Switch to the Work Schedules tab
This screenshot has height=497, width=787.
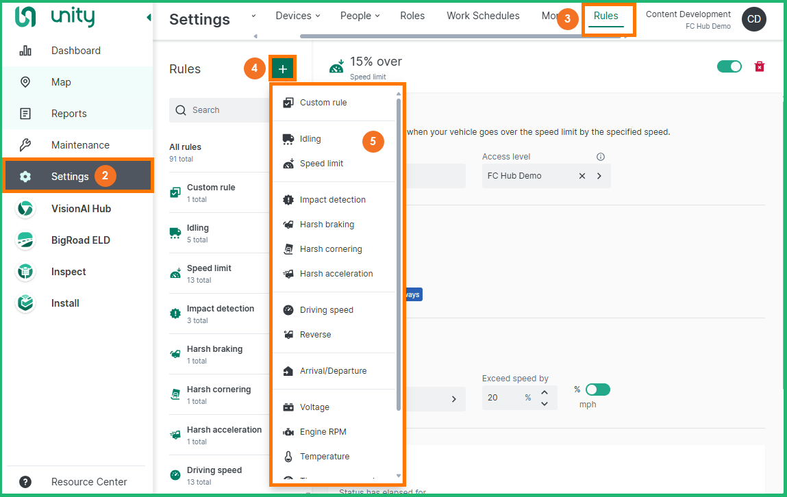483,16
